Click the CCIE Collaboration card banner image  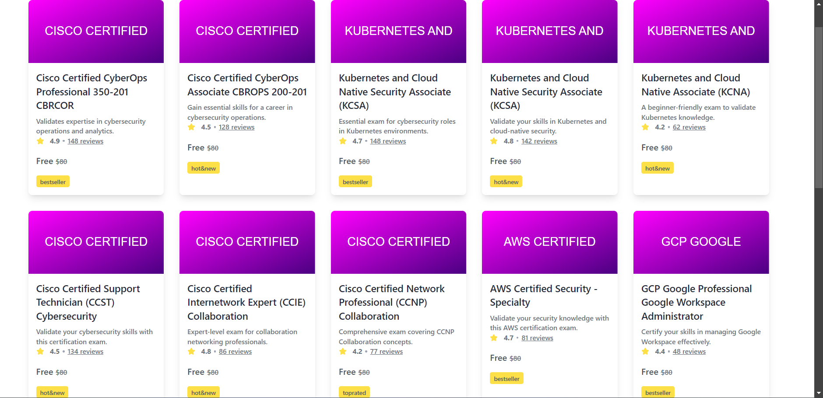(247, 242)
